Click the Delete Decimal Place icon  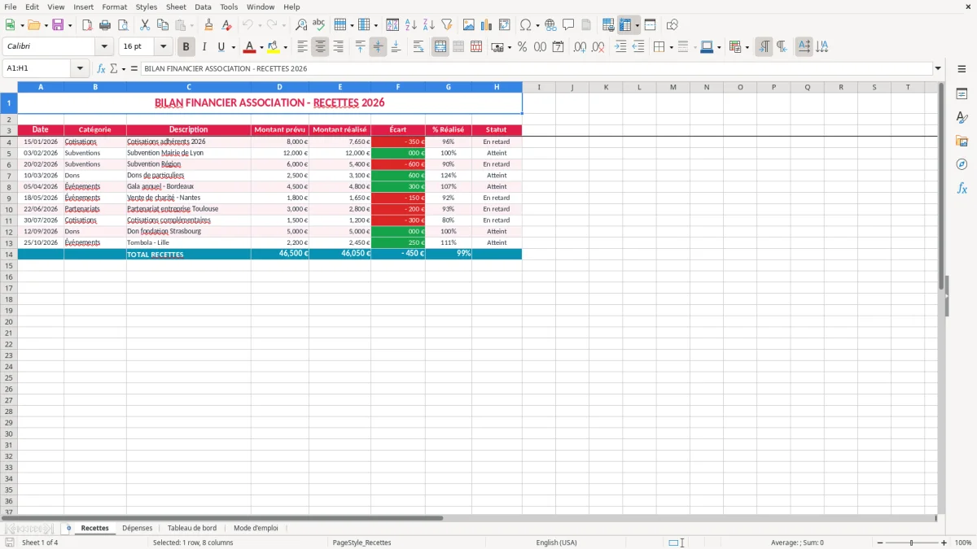[x=598, y=47]
